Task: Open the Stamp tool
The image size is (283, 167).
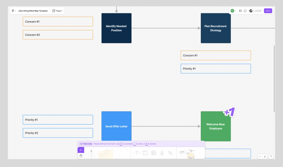Action: tap(161, 153)
